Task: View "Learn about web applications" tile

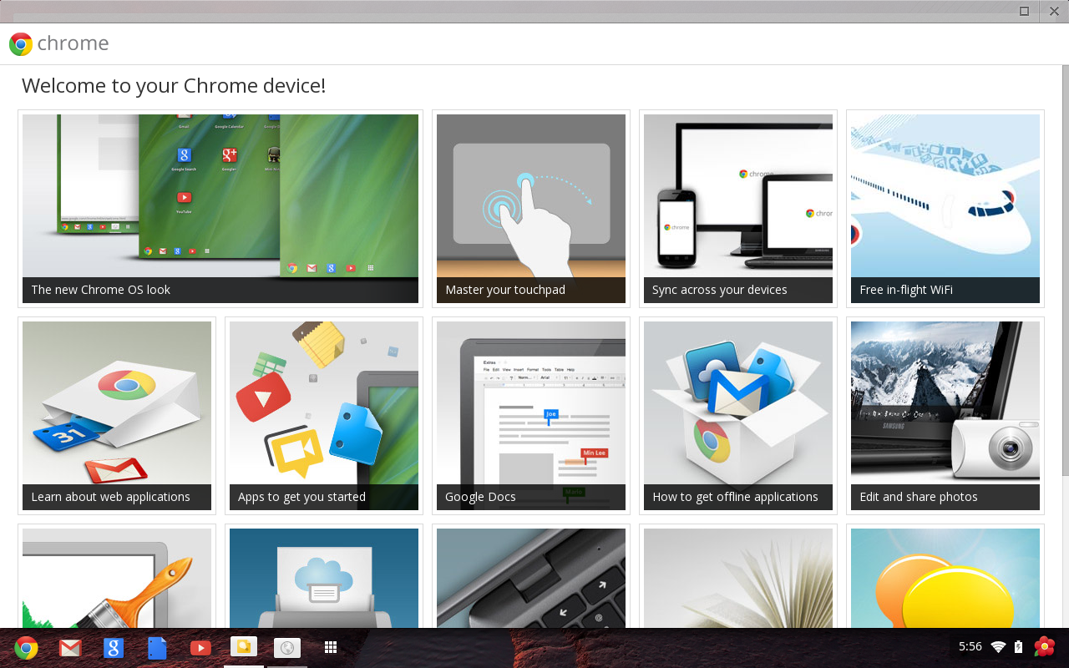Action: click(x=117, y=415)
